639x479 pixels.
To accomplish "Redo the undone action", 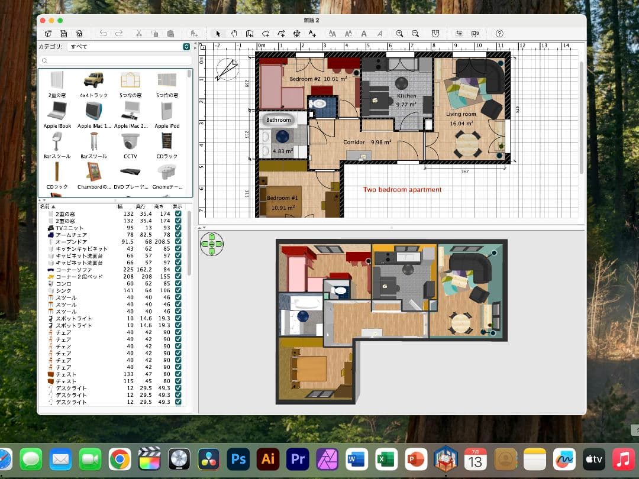I will [118, 34].
